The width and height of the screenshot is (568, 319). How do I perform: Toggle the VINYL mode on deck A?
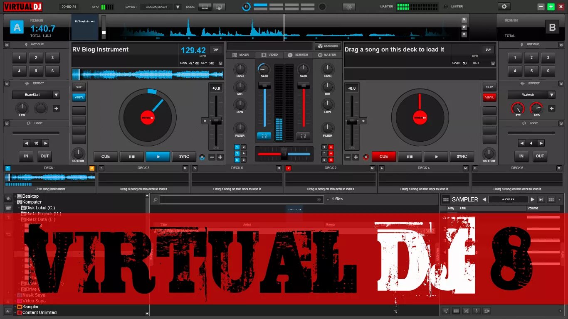coord(79,97)
